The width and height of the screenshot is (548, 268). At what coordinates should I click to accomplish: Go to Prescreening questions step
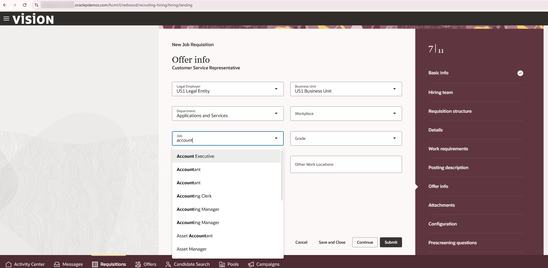pyautogui.click(x=453, y=243)
